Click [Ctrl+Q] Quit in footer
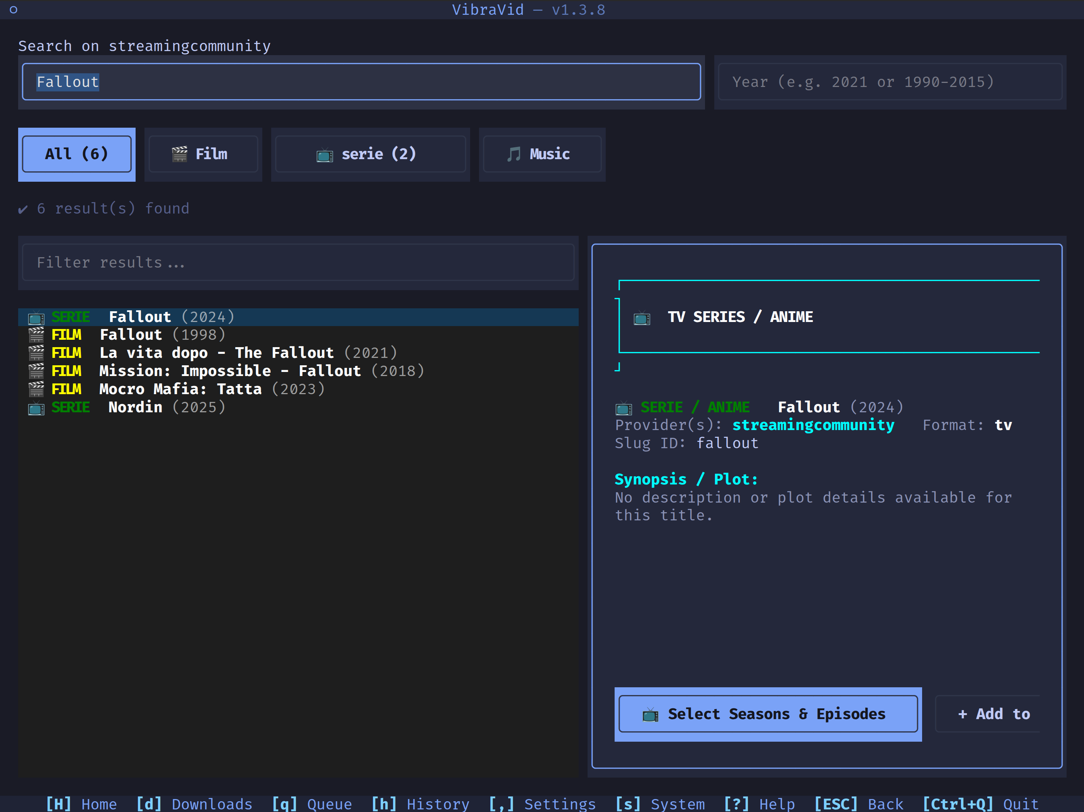Image resolution: width=1084 pixels, height=812 pixels. (980, 804)
